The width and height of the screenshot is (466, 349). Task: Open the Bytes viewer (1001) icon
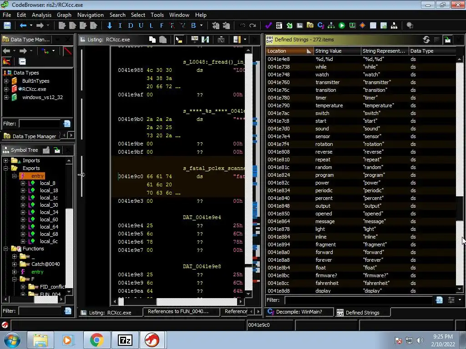click(279, 25)
